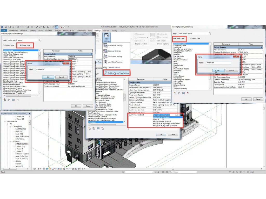Click the Print icon in Quick Access toolbar
This screenshot has height=199, width=266.
[28, 27]
